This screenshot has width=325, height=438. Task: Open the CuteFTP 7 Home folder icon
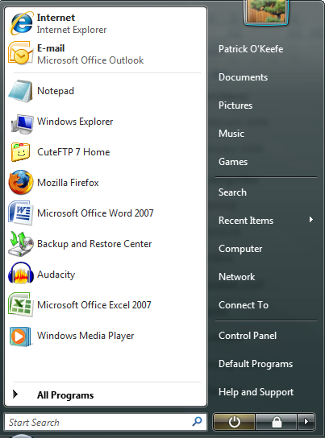click(20, 152)
